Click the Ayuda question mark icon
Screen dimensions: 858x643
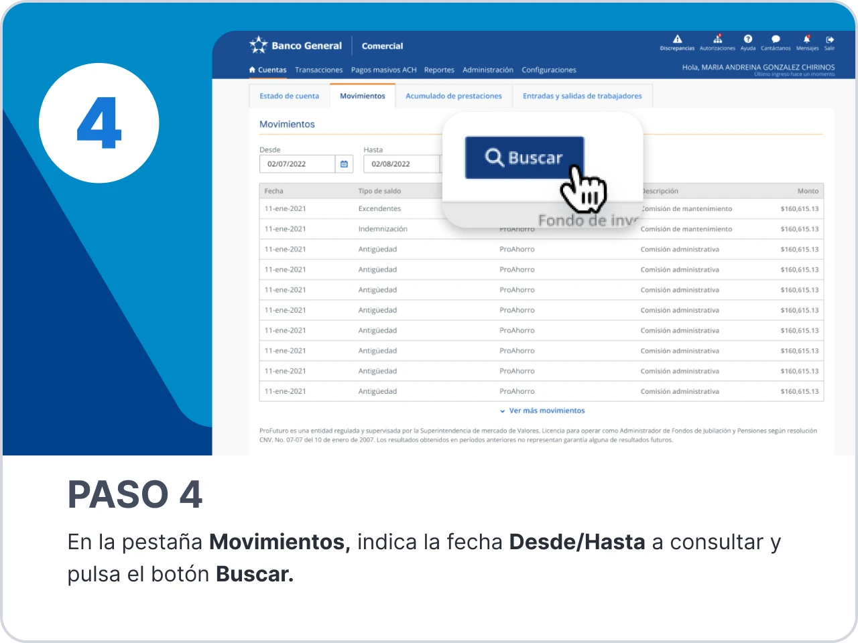click(748, 40)
